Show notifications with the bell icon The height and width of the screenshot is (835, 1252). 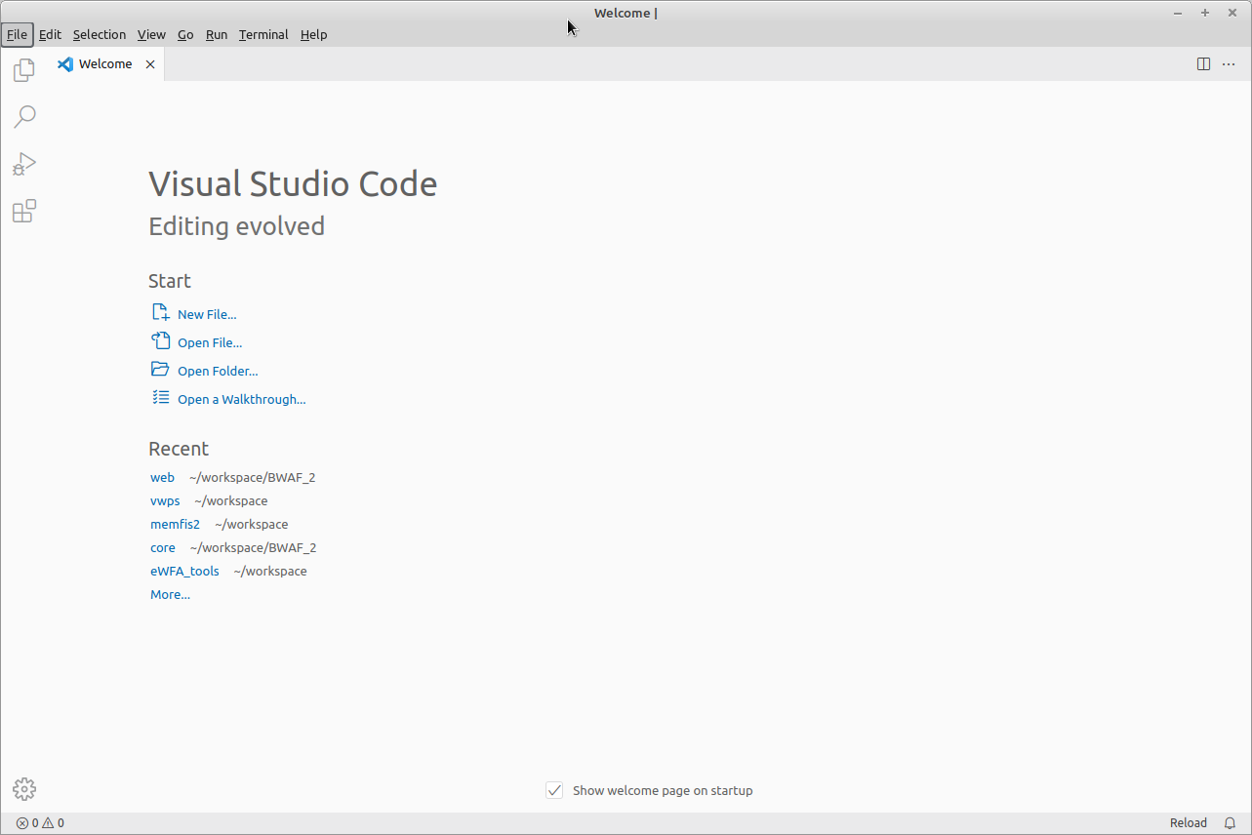point(1230,822)
